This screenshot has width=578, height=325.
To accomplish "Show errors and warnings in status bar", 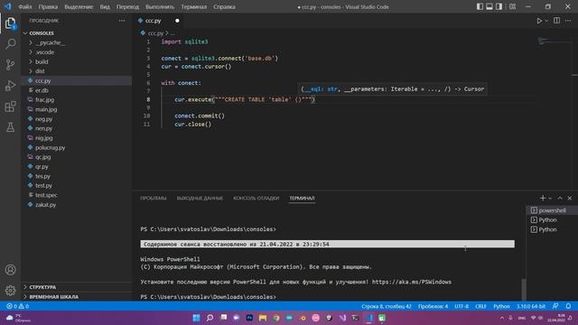I will (x=18, y=306).
